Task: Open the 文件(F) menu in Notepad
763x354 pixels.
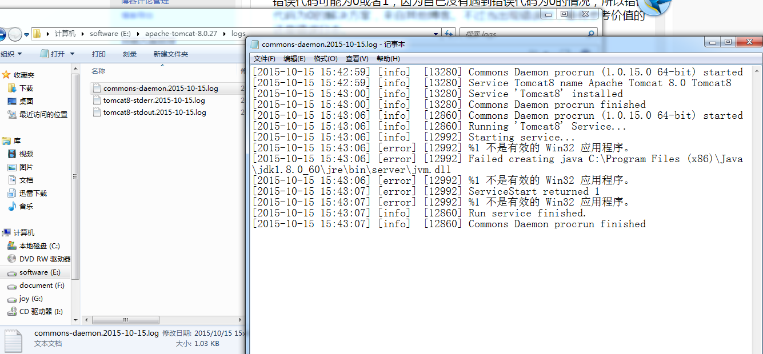Action: [x=264, y=59]
